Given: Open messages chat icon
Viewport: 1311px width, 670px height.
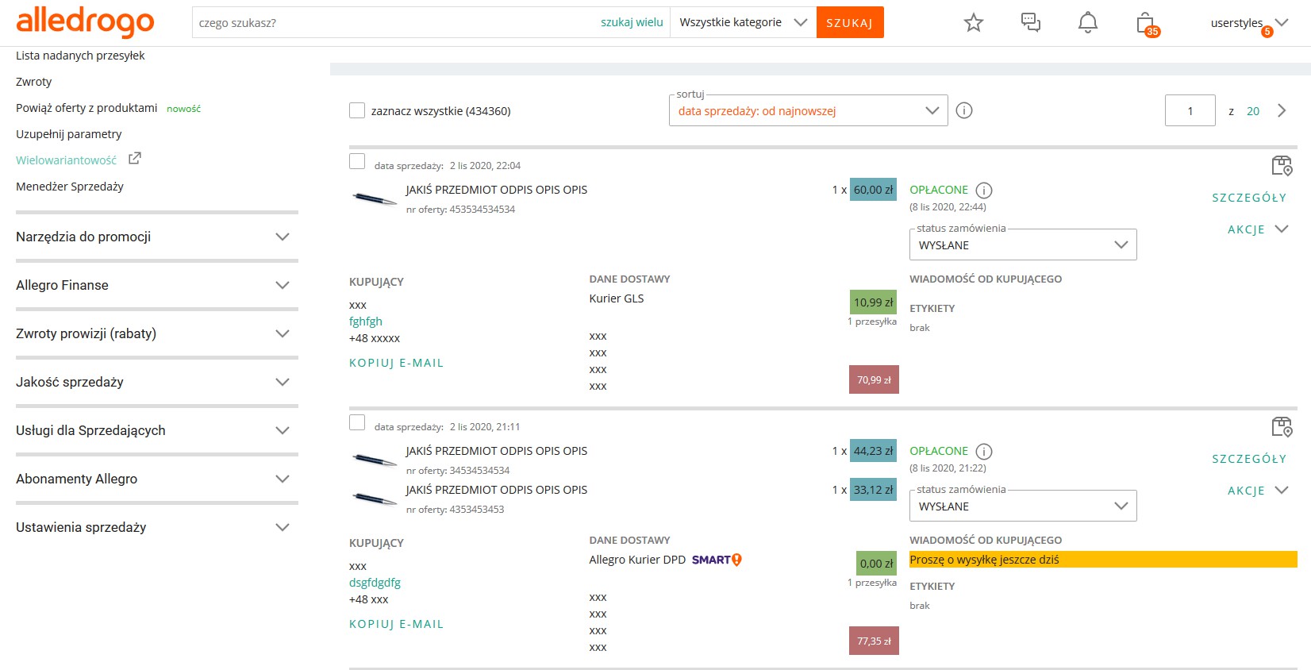Looking at the screenshot, I should [1030, 23].
